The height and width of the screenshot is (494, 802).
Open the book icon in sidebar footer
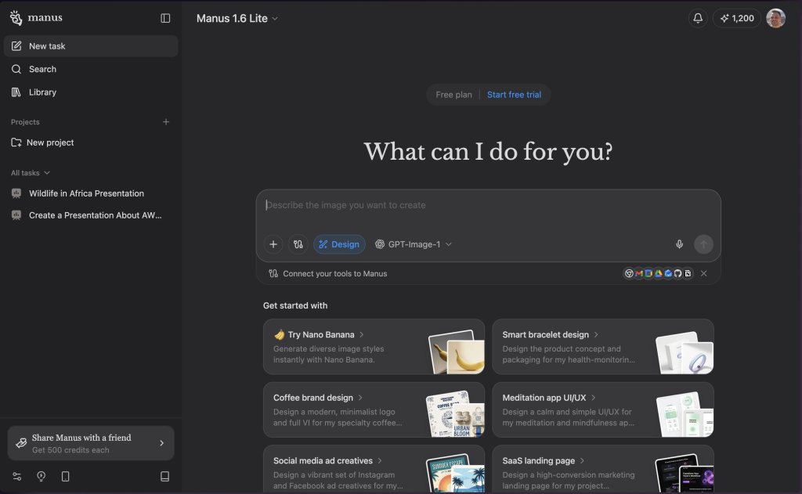(x=164, y=476)
